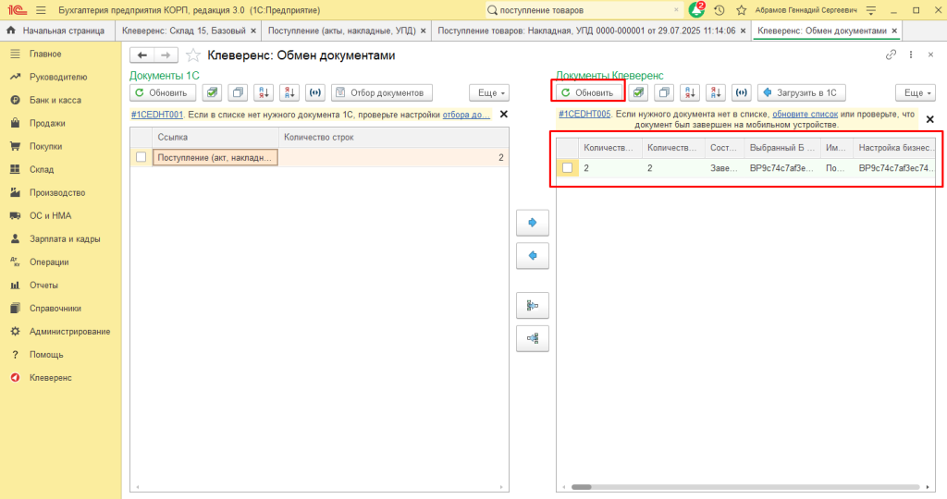Viewport: 947px width, 499px height.
Task: Select all rows in the Cleverence documents toolbar
Action: coord(638,92)
